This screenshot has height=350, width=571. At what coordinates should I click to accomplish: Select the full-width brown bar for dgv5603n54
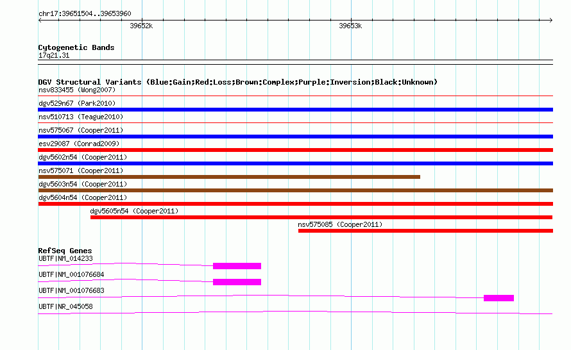[295, 190]
